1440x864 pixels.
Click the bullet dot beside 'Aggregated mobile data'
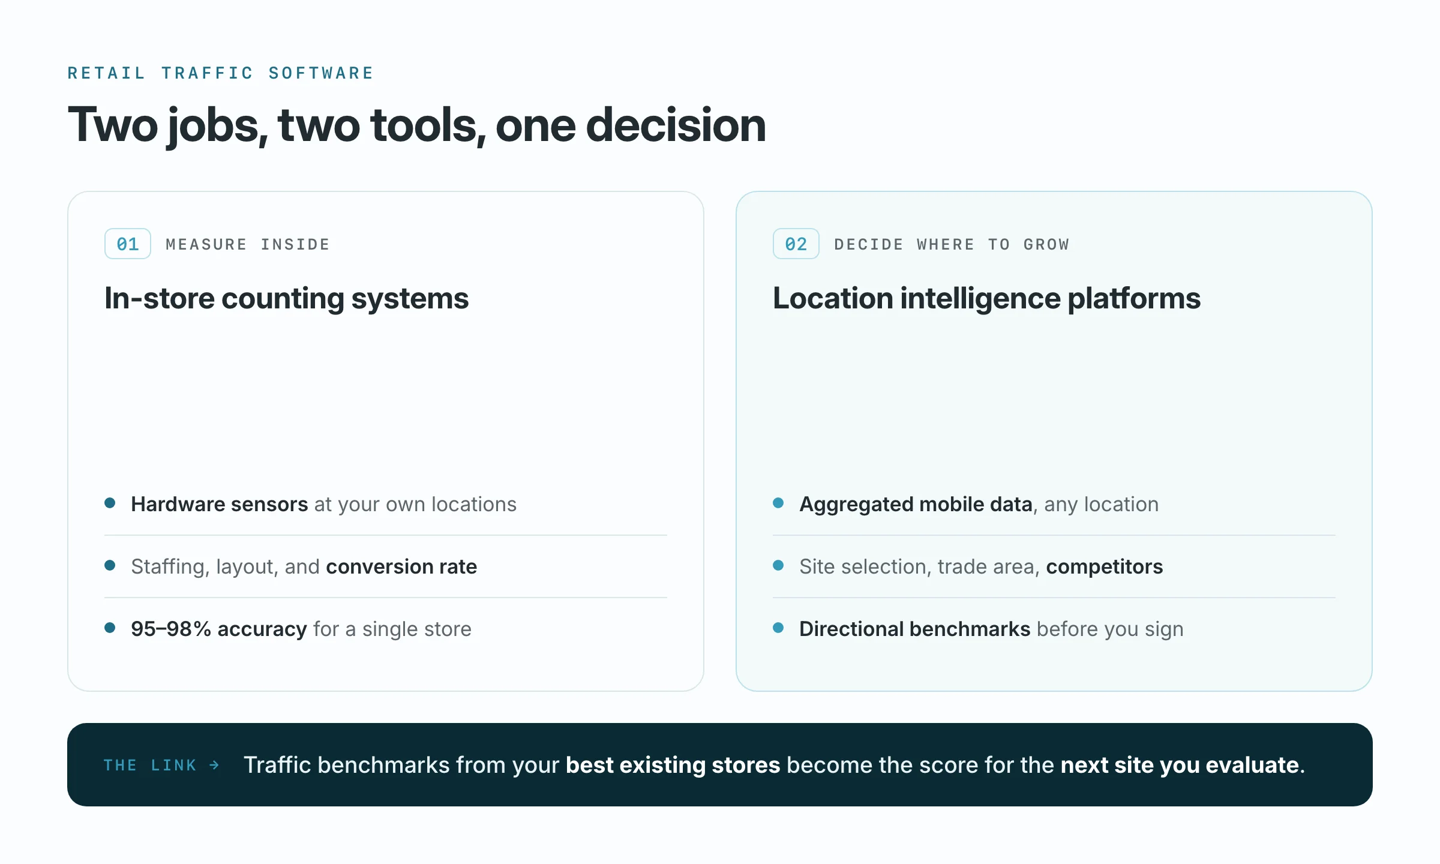(778, 503)
